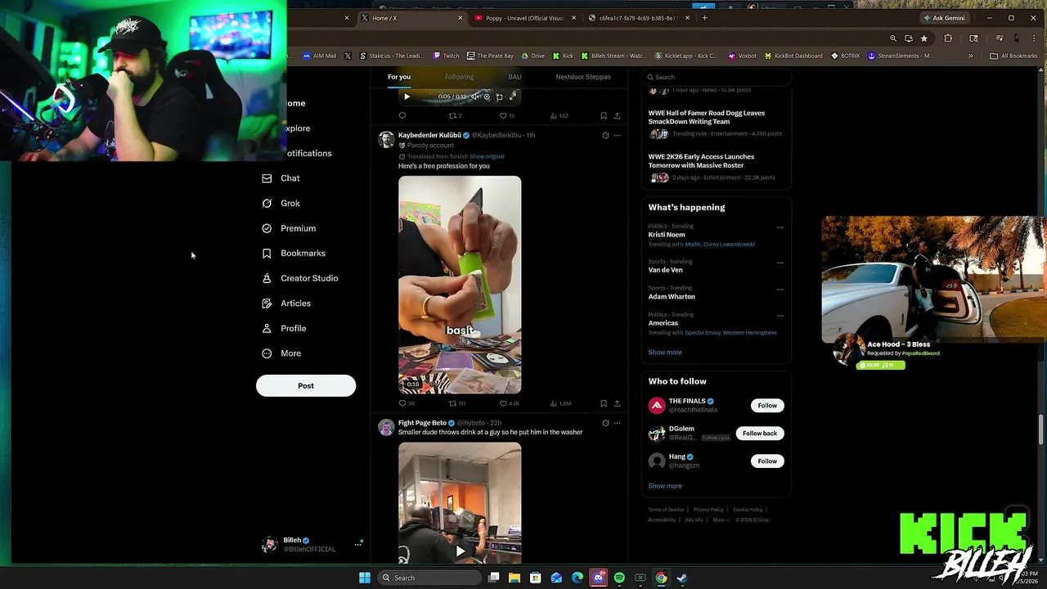Bookmark this page with star icon
The image size is (1047, 589).
click(924, 38)
